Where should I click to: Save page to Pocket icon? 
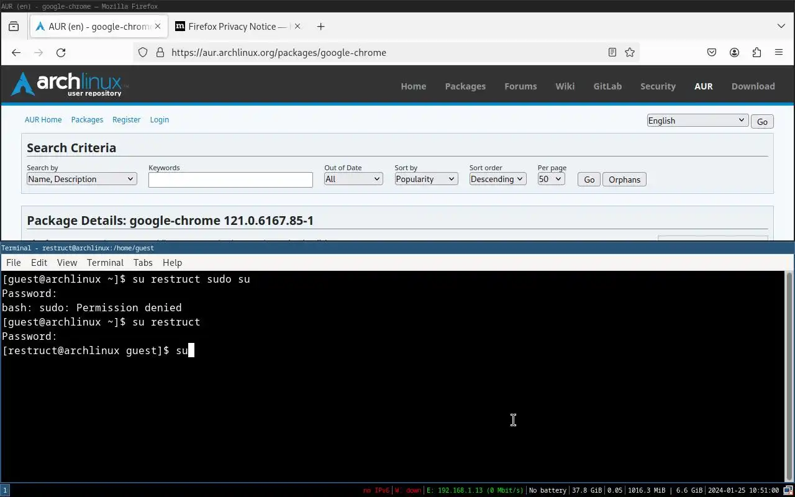click(712, 53)
